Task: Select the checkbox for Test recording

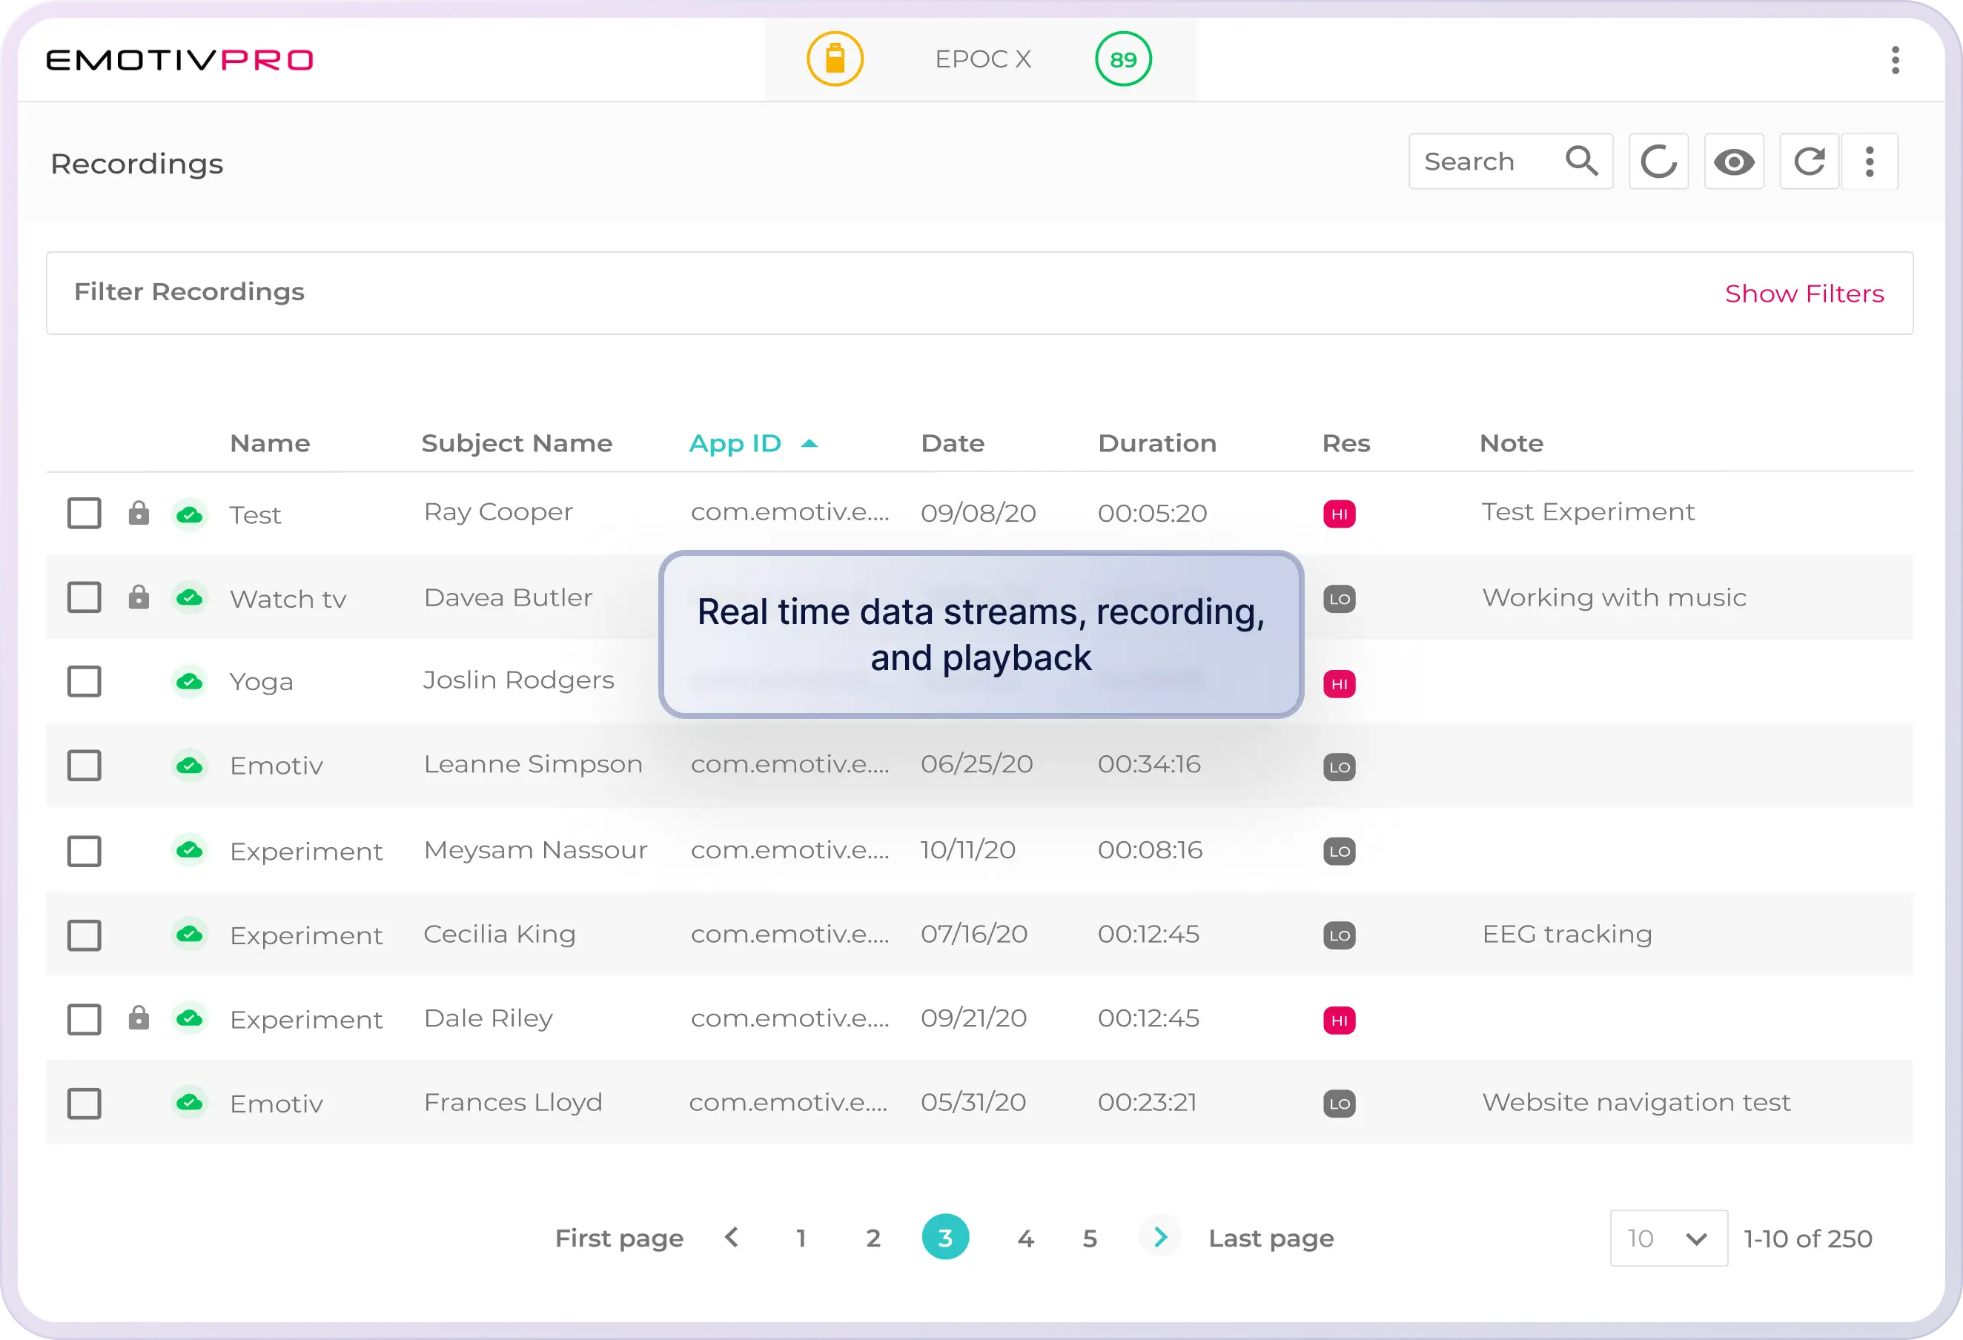Action: click(x=84, y=513)
